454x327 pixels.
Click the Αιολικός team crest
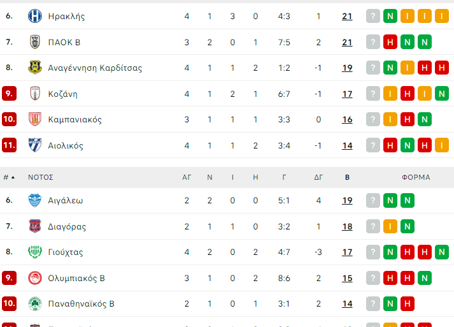tap(35, 145)
